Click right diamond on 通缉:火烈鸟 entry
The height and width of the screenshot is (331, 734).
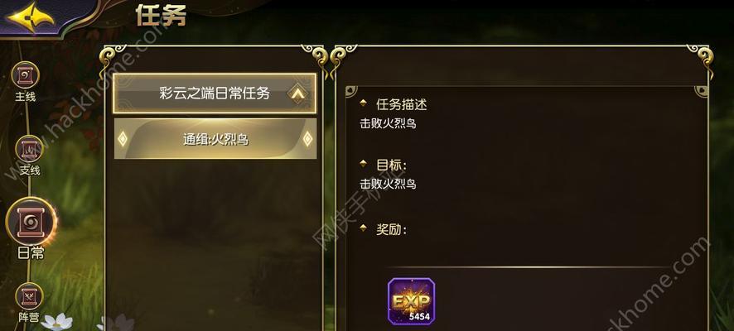(307, 139)
